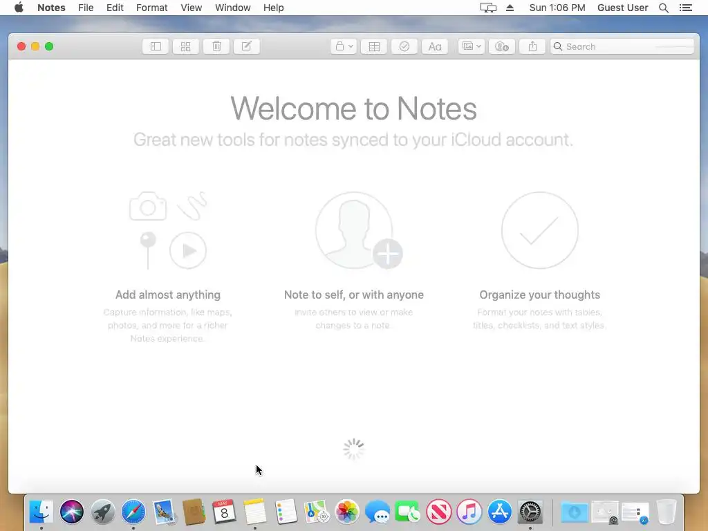Click the "Welcome to Notes" heading
The height and width of the screenshot is (531, 708).
point(353,109)
